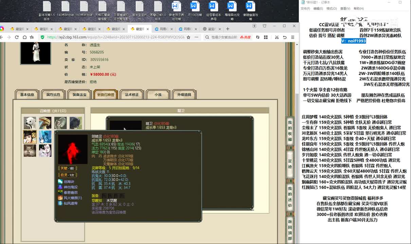The image size is (411, 244).
Task: Open the 首发宝宝抗性 desktop file
Action: click(x=139, y=11)
